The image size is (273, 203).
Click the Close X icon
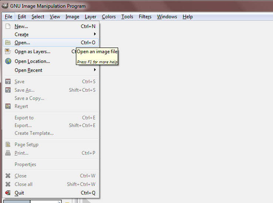click(8, 176)
